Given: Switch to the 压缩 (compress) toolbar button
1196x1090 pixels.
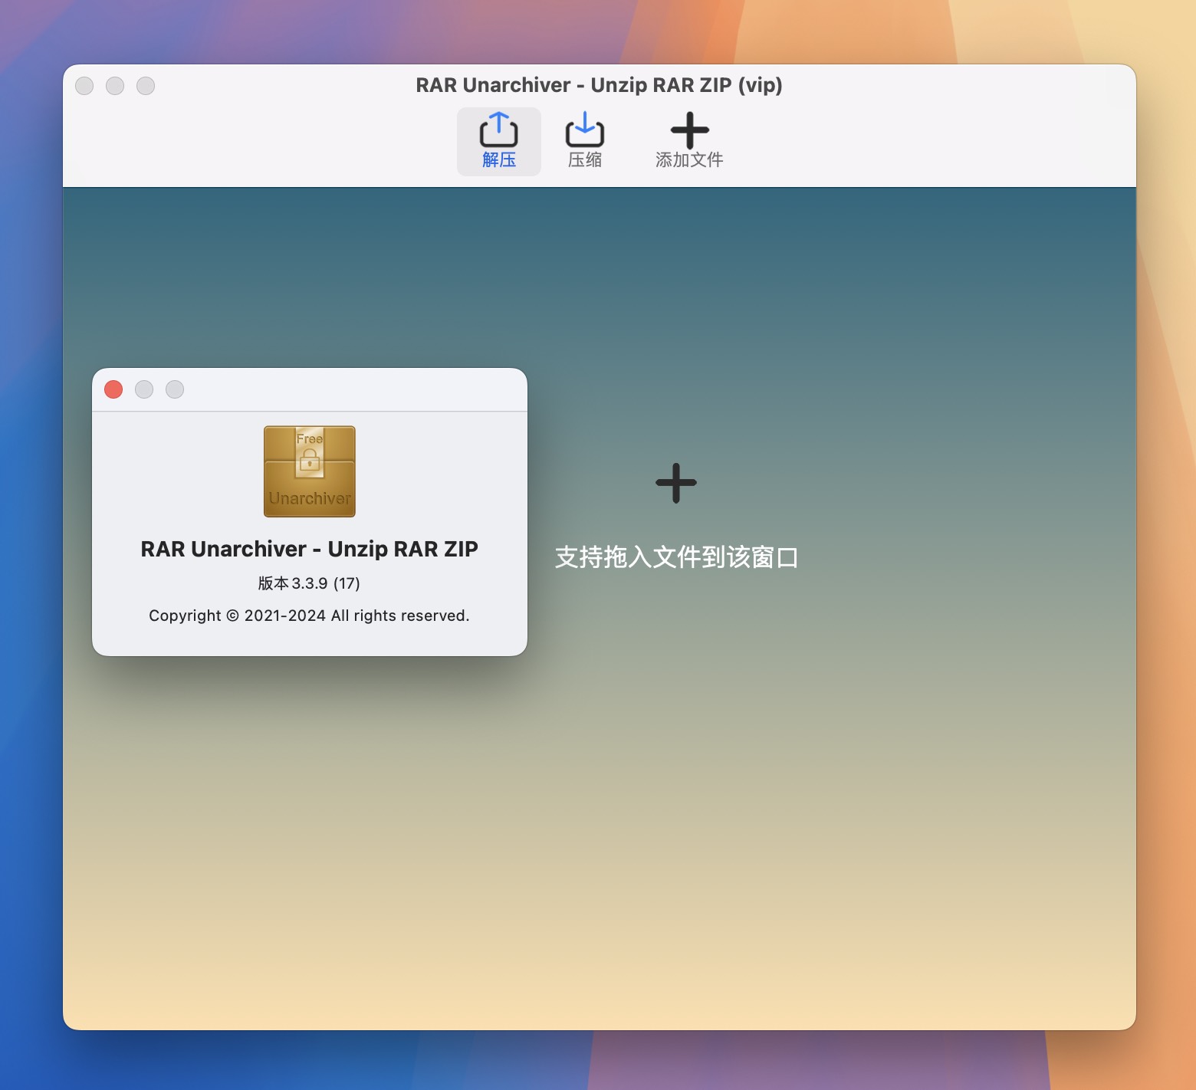Looking at the screenshot, I should coord(585,142).
